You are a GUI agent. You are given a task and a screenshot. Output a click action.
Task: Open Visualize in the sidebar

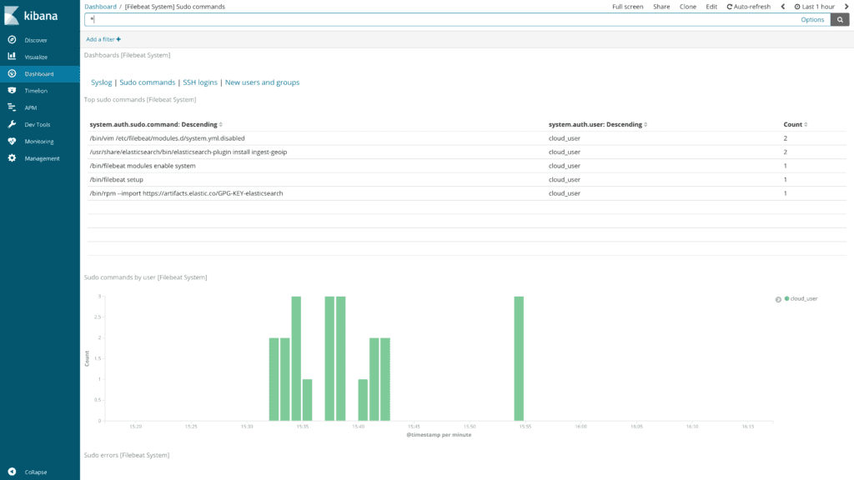tap(36, 57)
